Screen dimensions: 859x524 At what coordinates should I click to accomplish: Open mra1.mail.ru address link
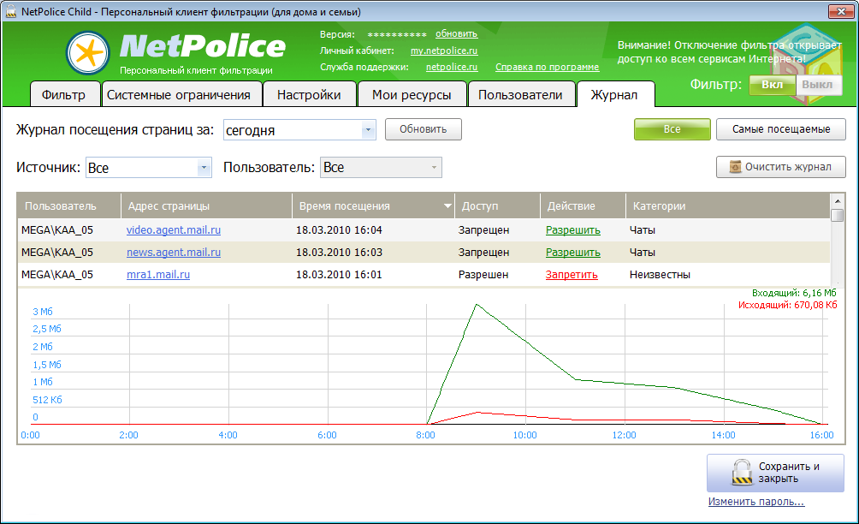158,274
